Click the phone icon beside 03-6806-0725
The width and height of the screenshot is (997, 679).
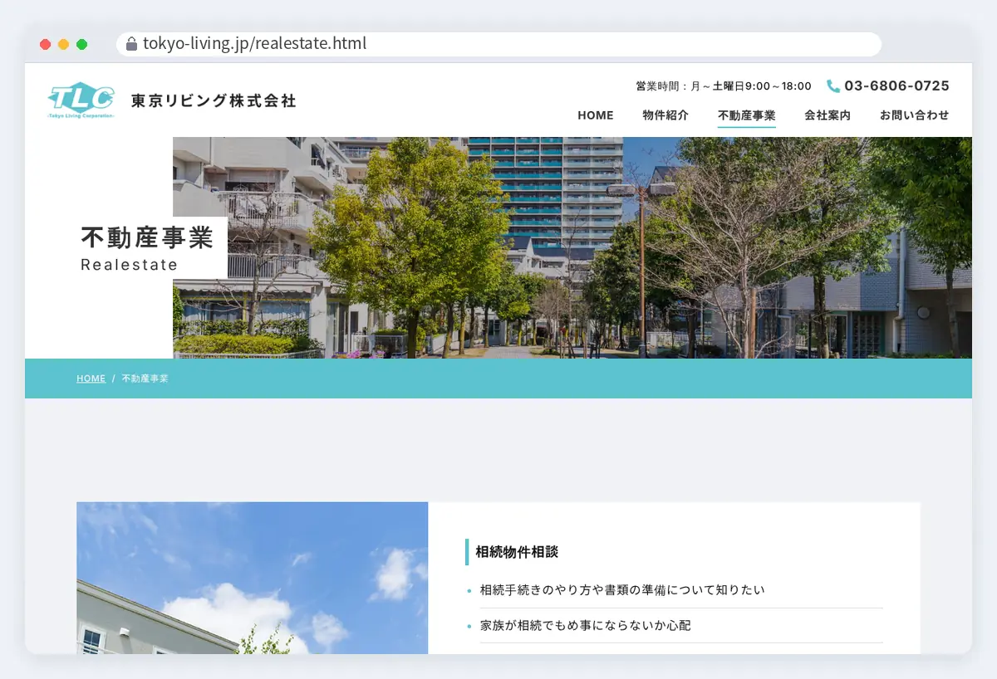pyautogui.click(x=833, y=85)
